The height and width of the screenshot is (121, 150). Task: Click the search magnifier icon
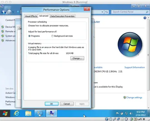(147, 12)
